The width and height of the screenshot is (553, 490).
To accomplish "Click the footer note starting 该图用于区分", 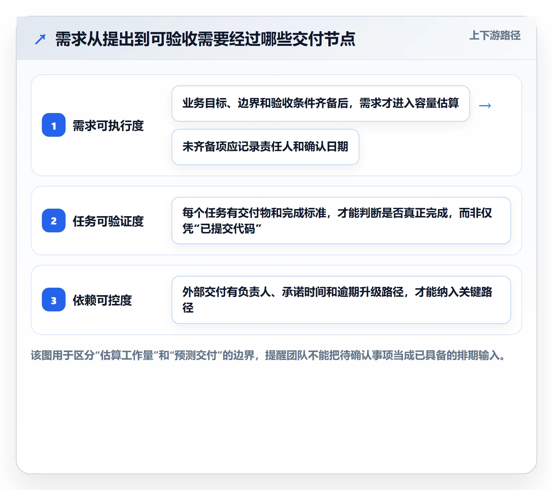I will [x=269, y=355].
